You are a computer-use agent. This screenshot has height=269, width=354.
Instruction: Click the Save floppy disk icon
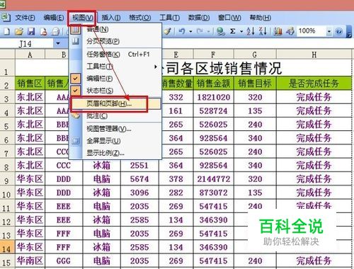(x=31, y=31)
